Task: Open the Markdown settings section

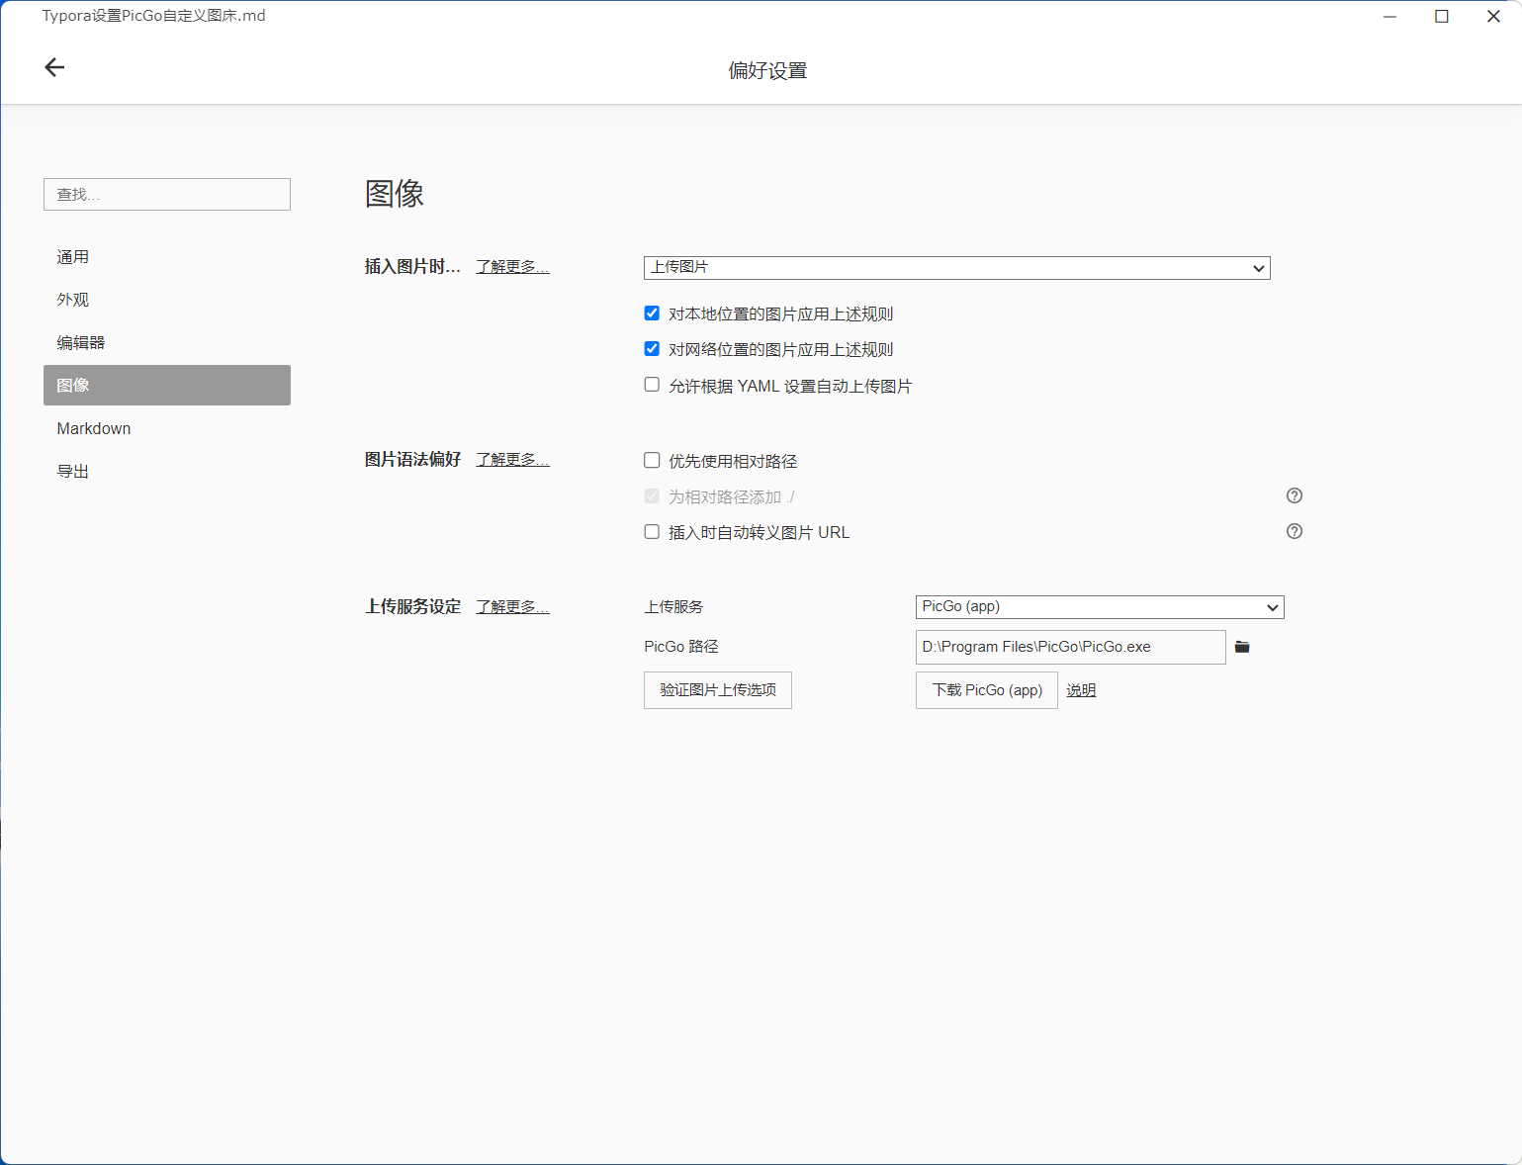Action: (94, 428)
